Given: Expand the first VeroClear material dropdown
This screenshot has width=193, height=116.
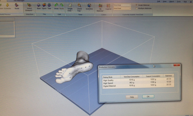Looking at the screenshot, I should click(130, 5).
